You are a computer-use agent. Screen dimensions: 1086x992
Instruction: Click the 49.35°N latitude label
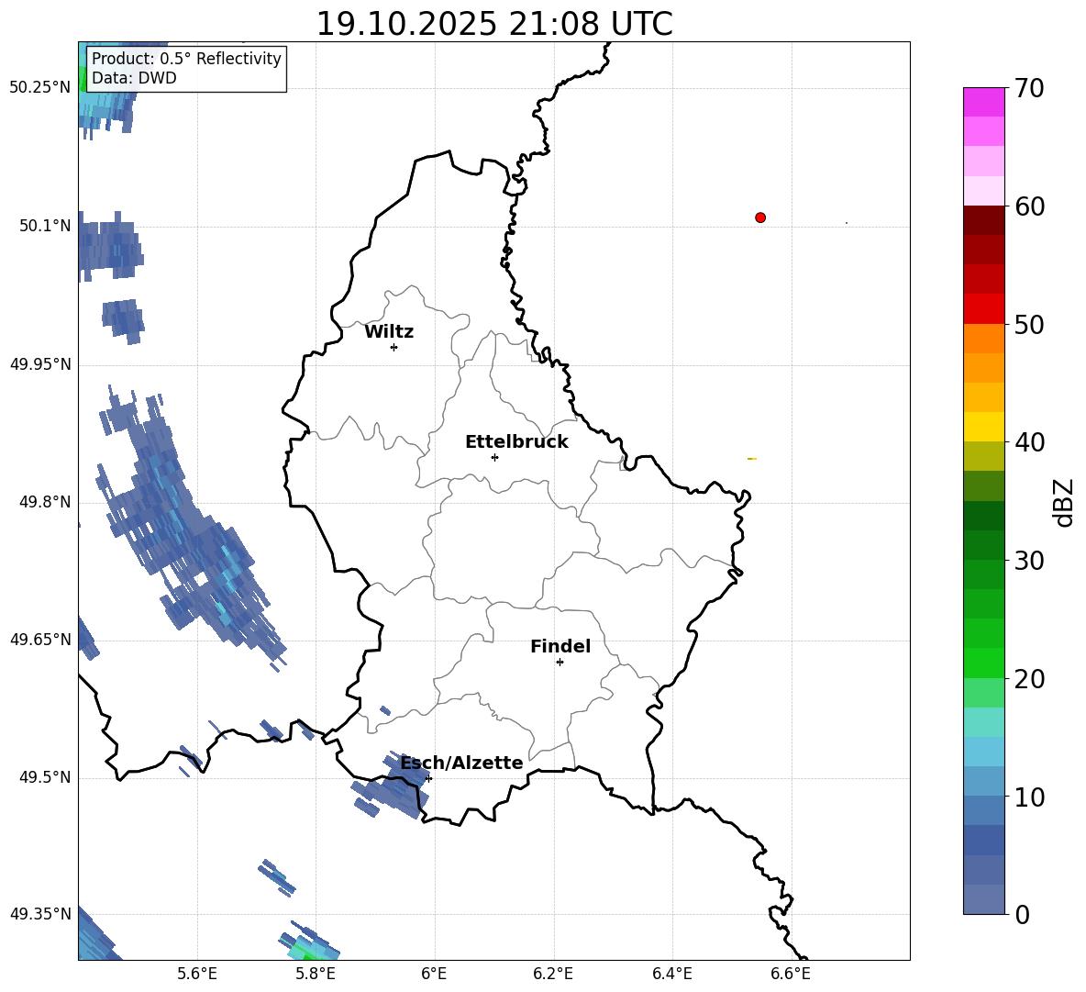pos(40,914)
